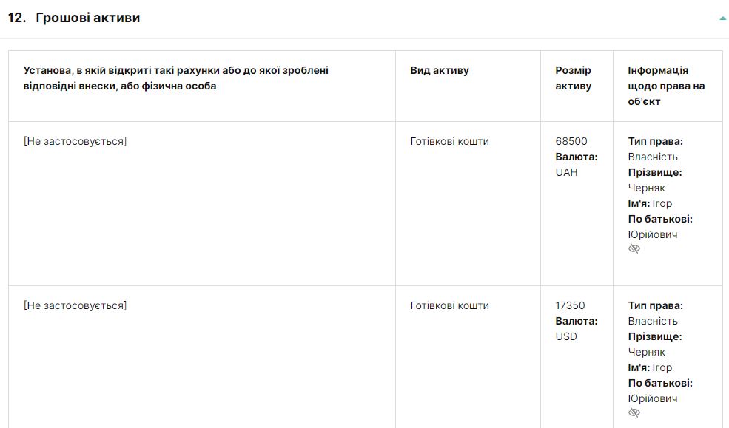Click "Готівкові кошти" in the 17350 row
This screenshot has width=729, height=428.
(x=449, y=305)
